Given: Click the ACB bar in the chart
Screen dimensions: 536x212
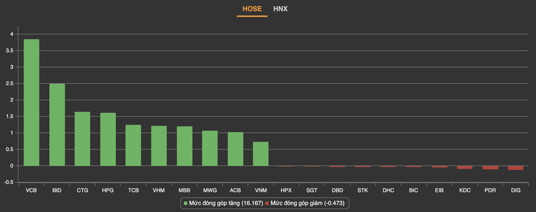Looking at the screenshot, I should 235,149.
